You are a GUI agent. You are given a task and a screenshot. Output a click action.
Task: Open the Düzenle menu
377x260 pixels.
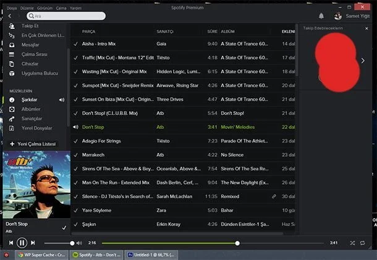coord(27,8)
